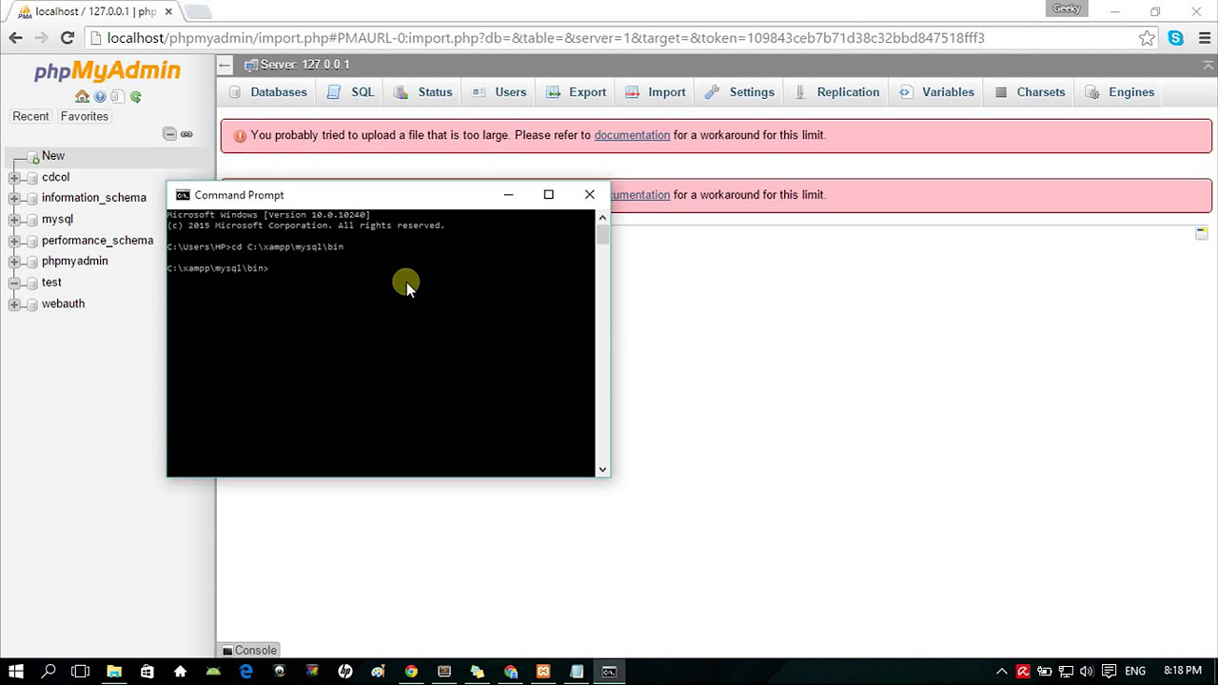Click the ENG language indicator
Screen dimensions: 1218x685
(1135, 672)
